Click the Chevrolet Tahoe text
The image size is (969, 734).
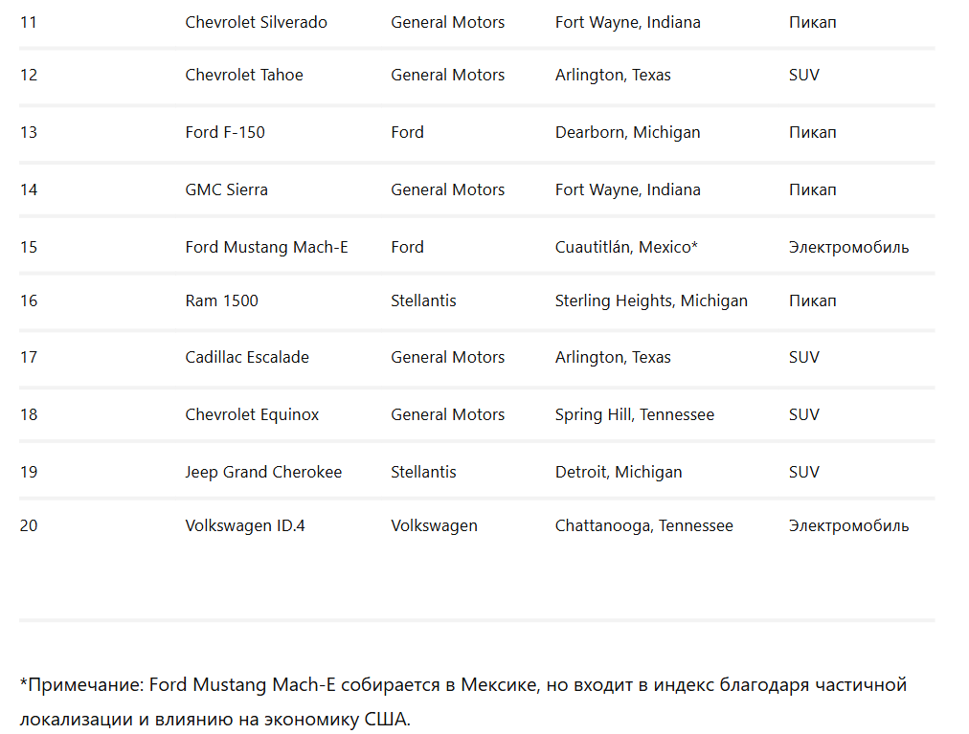pyautogui.click(x=244, y=75)
